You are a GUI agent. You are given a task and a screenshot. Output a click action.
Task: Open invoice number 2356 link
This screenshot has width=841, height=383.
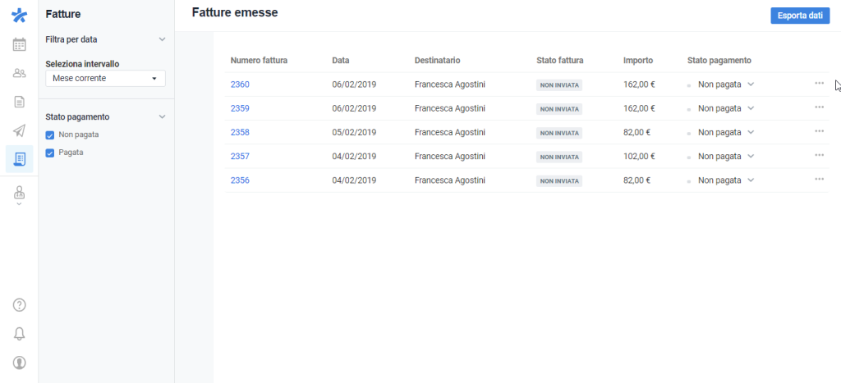[240, 180]
